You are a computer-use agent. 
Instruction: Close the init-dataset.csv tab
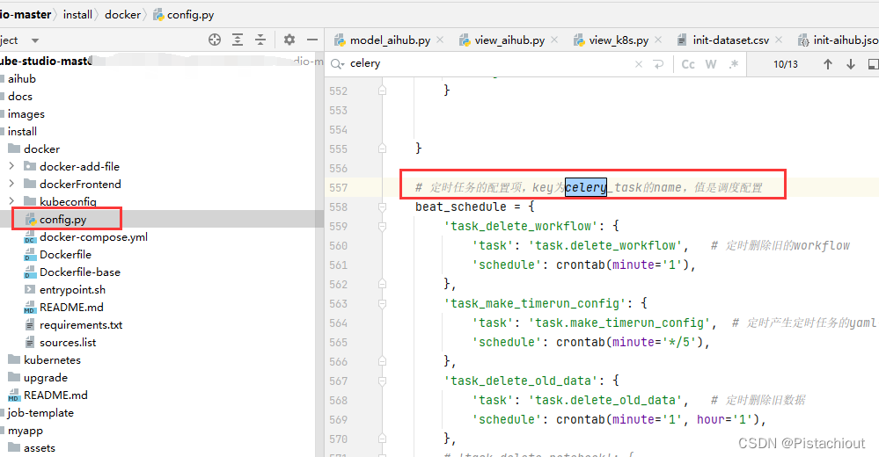coord(780,40)
